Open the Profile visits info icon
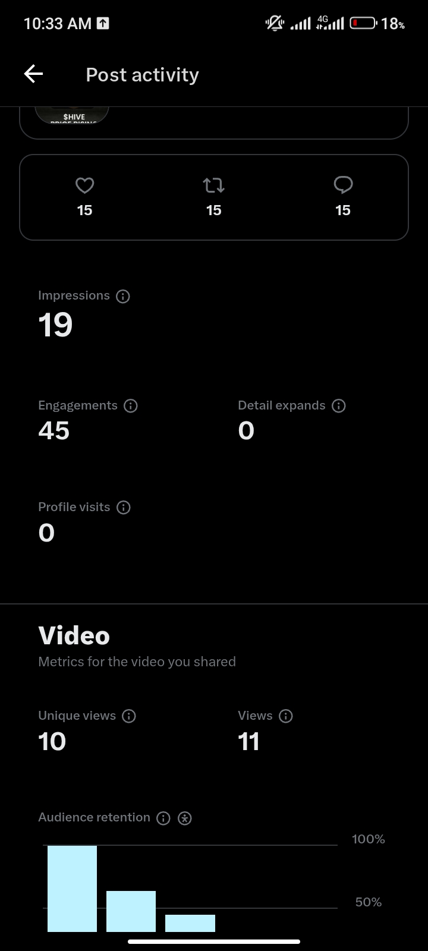The height and width of the screenshot is (951, 428). pos(124,508)
